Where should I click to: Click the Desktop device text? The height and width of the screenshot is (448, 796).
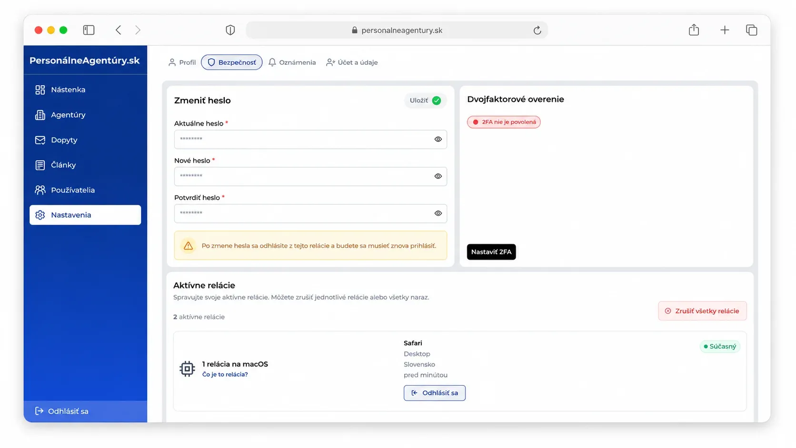(x=417, y=354)
